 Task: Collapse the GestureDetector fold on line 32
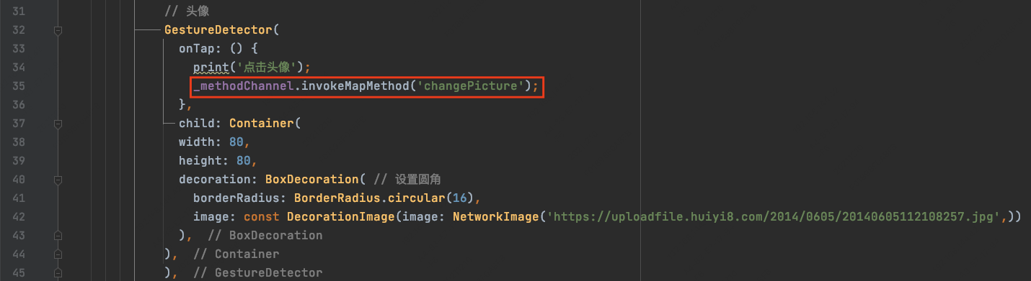click(58, 30)
